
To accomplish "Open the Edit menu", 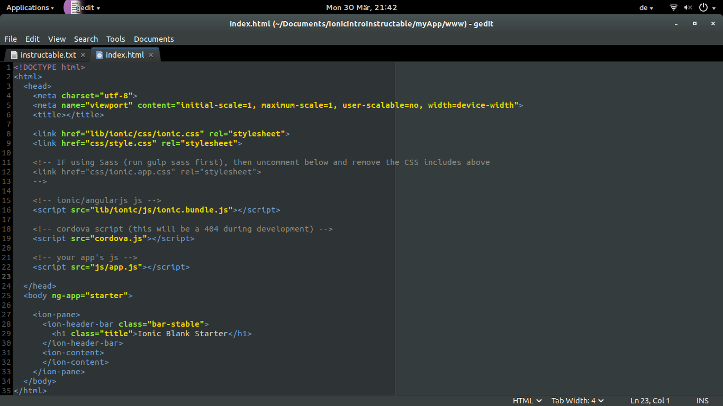I will pyautogui.click(x=32, y=39).
